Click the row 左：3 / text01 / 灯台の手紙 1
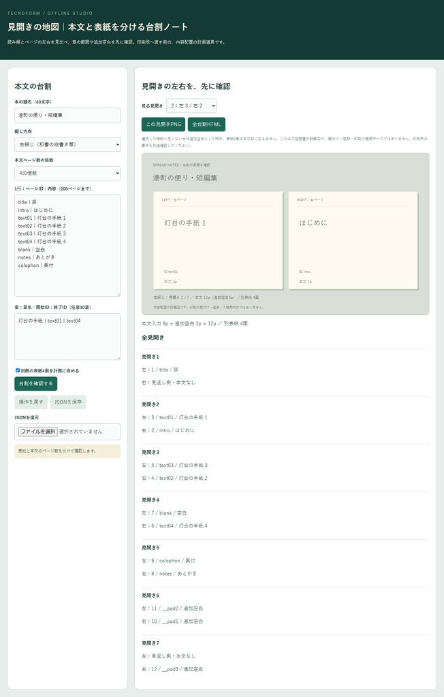 (174, 417)
